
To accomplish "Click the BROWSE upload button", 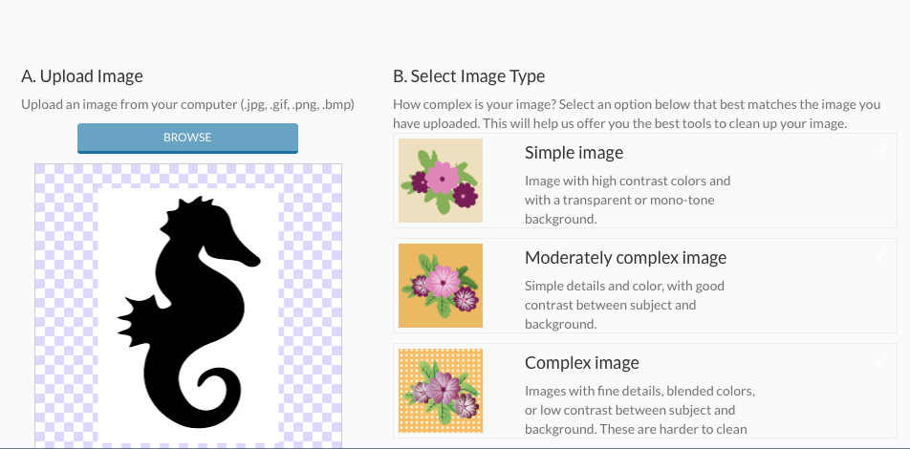I will point(187,138).
